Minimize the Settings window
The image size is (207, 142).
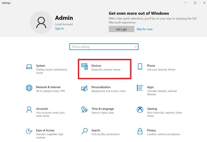[x=186, y=3]
